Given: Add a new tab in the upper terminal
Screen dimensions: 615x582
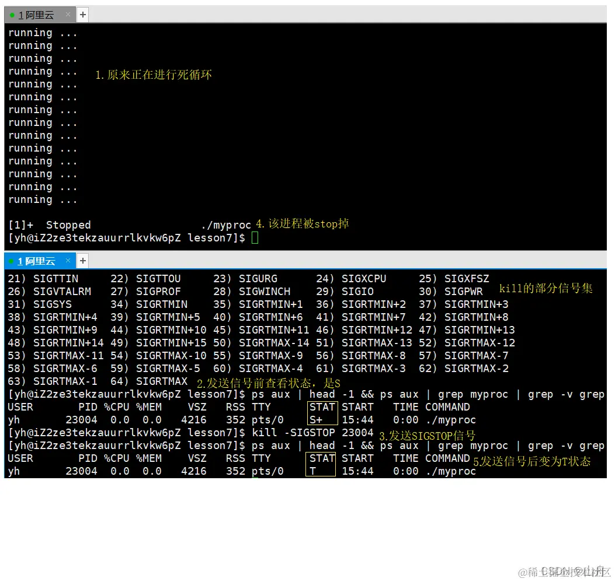Looking at the screenshot, I should (x=83, y=15).
